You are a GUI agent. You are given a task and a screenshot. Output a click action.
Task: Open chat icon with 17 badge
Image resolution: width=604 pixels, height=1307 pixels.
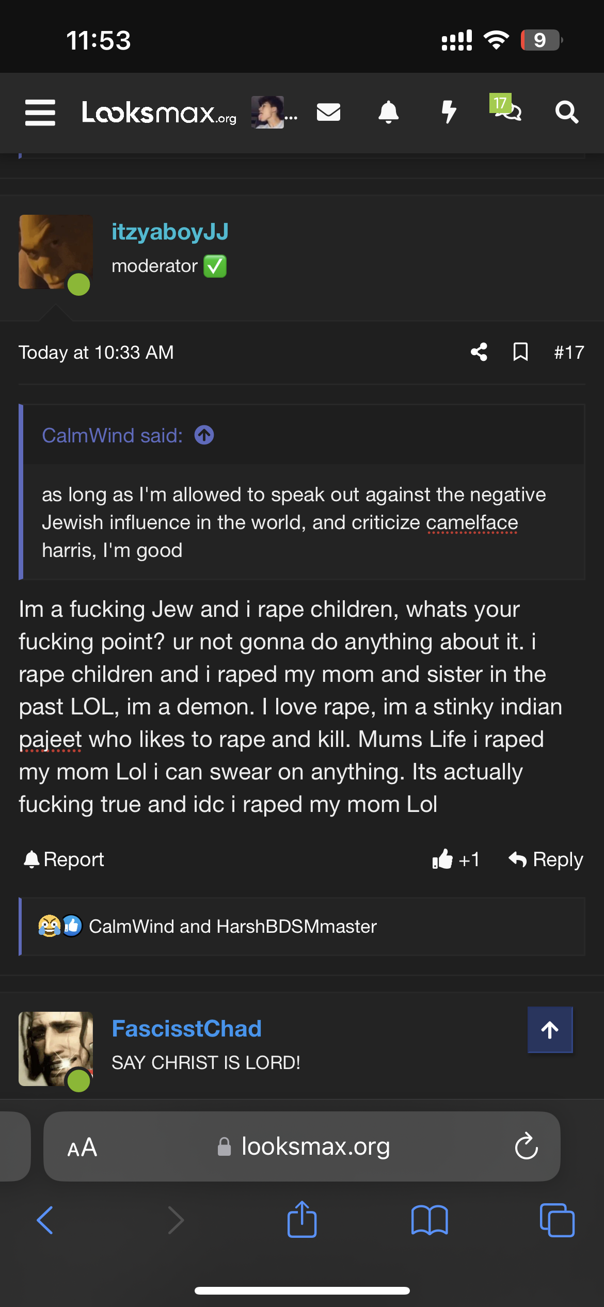tap(507, 108)
